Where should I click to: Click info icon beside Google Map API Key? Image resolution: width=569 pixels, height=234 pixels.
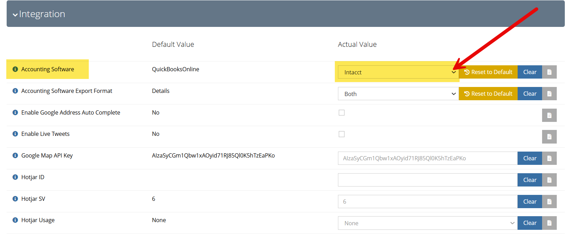pos(15,155)
